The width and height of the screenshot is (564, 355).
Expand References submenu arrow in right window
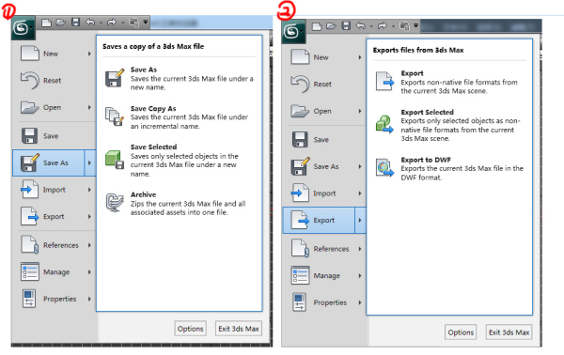pos(360,249)
